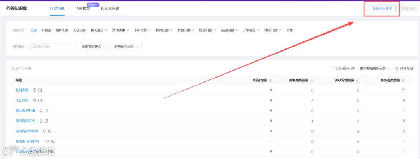
Task: Click linked category count 2 for 询问商品保修期
Action: [358, 131]
